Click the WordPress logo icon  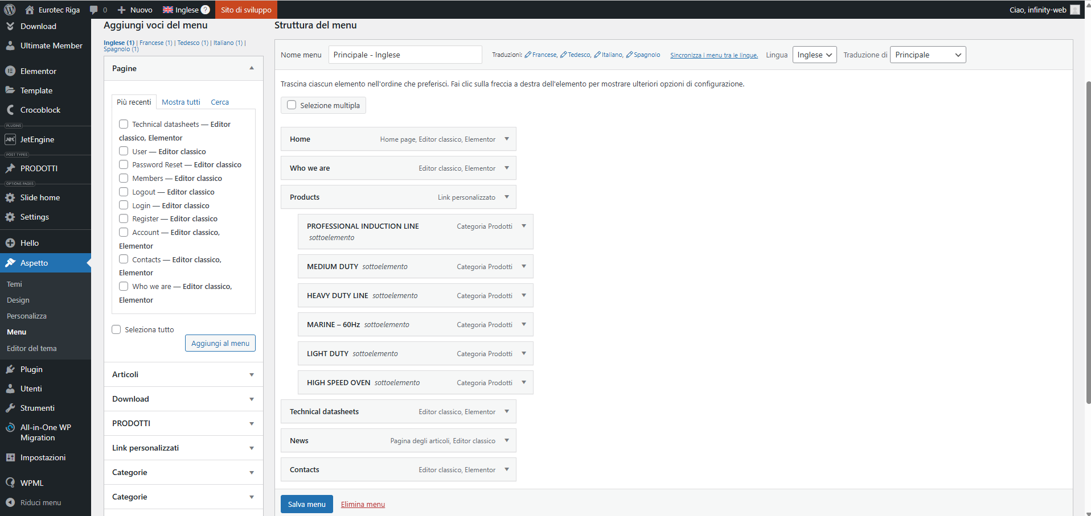pos(10,10)
